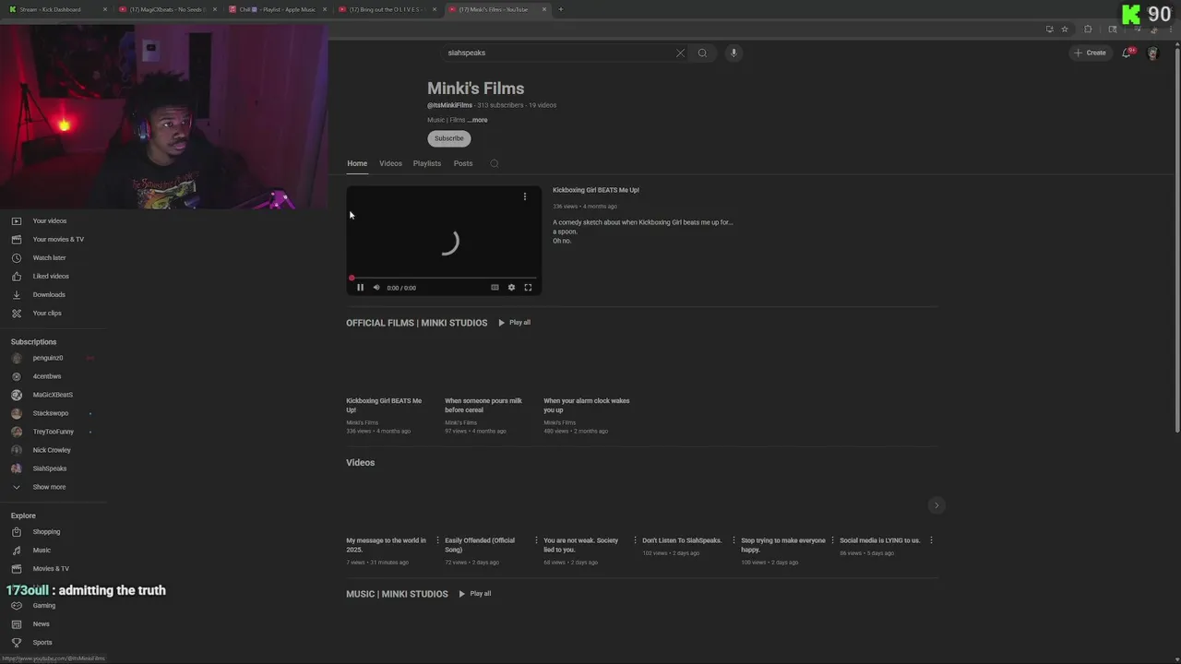
Task: Play all Music Minki Studios playlist
Action: coord(474,594)
